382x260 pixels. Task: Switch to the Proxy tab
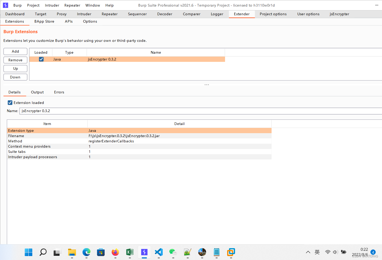(62, 14)
